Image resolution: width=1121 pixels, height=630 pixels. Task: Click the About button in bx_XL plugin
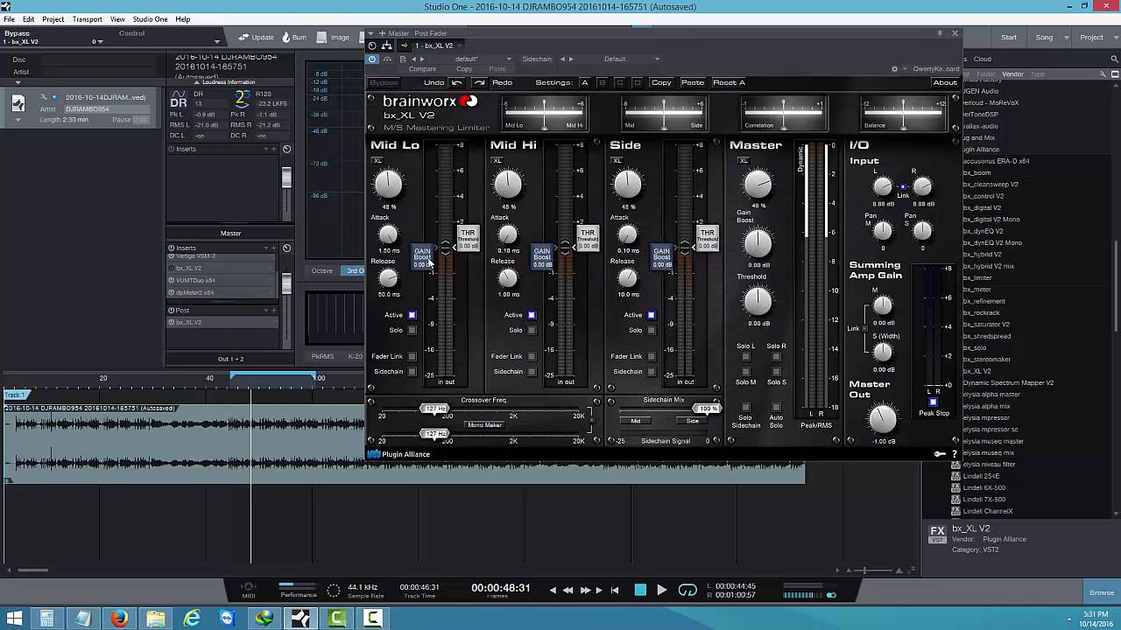click(x=945, y=82)
